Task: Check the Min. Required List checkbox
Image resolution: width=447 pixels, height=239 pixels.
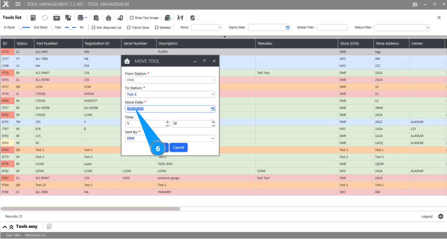Action: coord(93,28)
